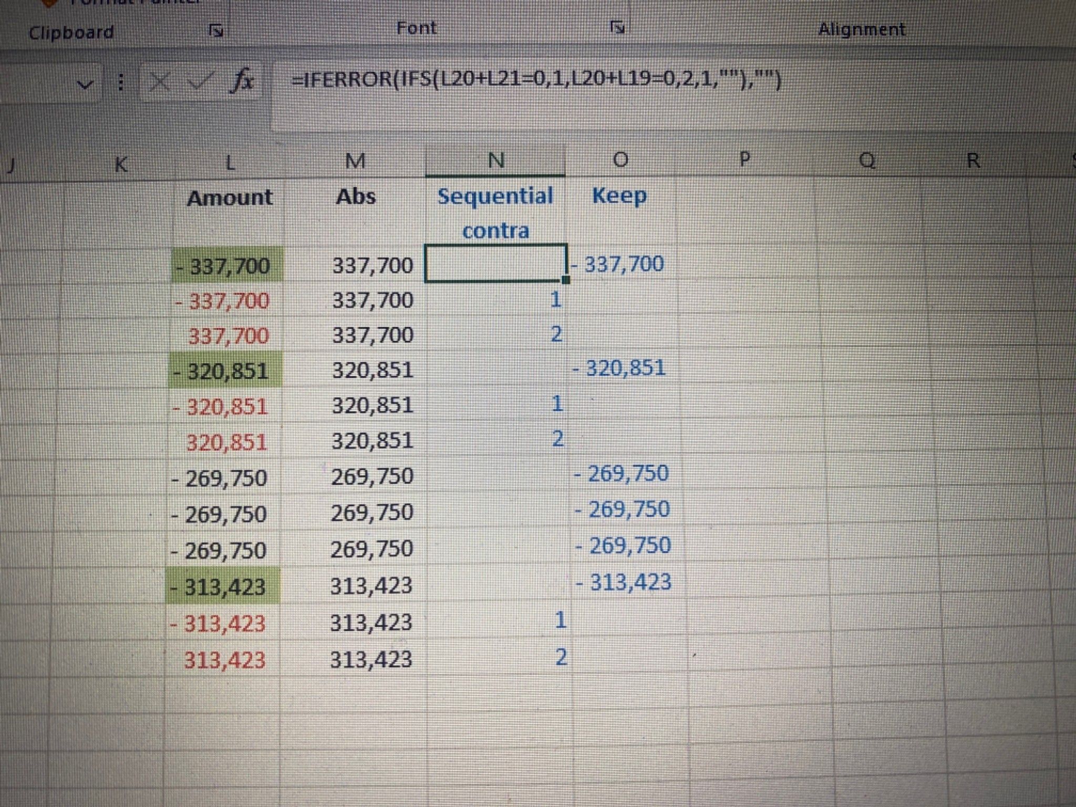Click inside the IFERROR formula bar text

coord(536,80)
